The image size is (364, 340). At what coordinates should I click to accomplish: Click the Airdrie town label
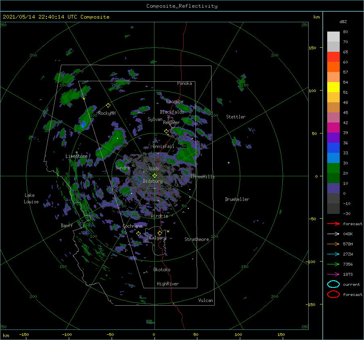(x=159, y=216)
